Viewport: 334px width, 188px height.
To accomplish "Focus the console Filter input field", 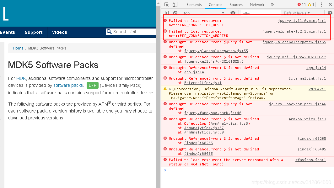I will coord(261,13).
